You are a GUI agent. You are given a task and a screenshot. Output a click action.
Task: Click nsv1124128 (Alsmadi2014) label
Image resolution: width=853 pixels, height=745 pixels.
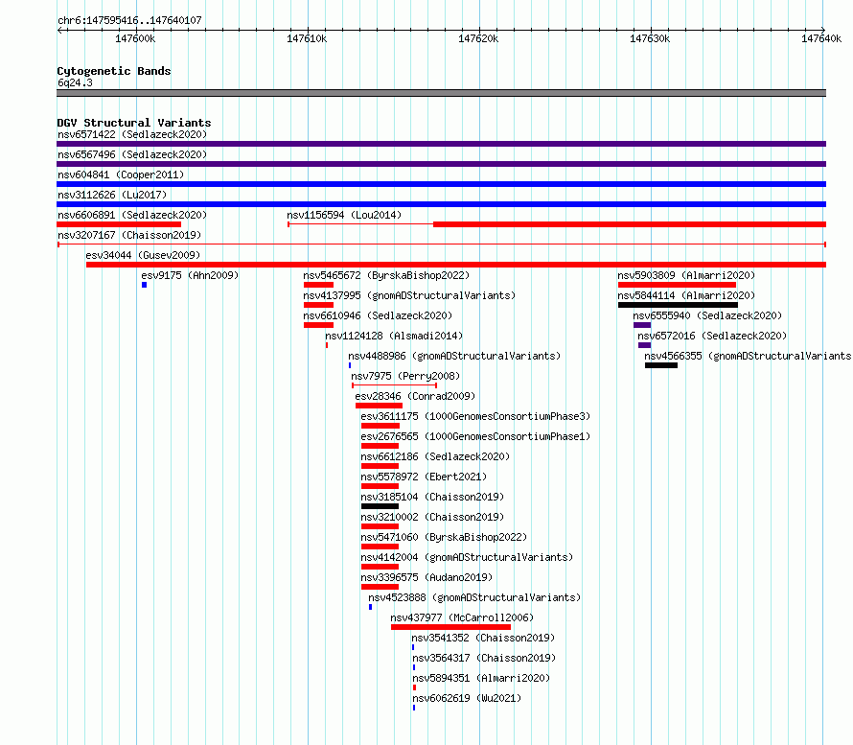tap(394, 336)
